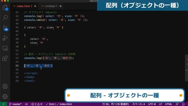Click the console.table code on line 43
This screenshot has width=188, height=106.
tap(56, 20)
